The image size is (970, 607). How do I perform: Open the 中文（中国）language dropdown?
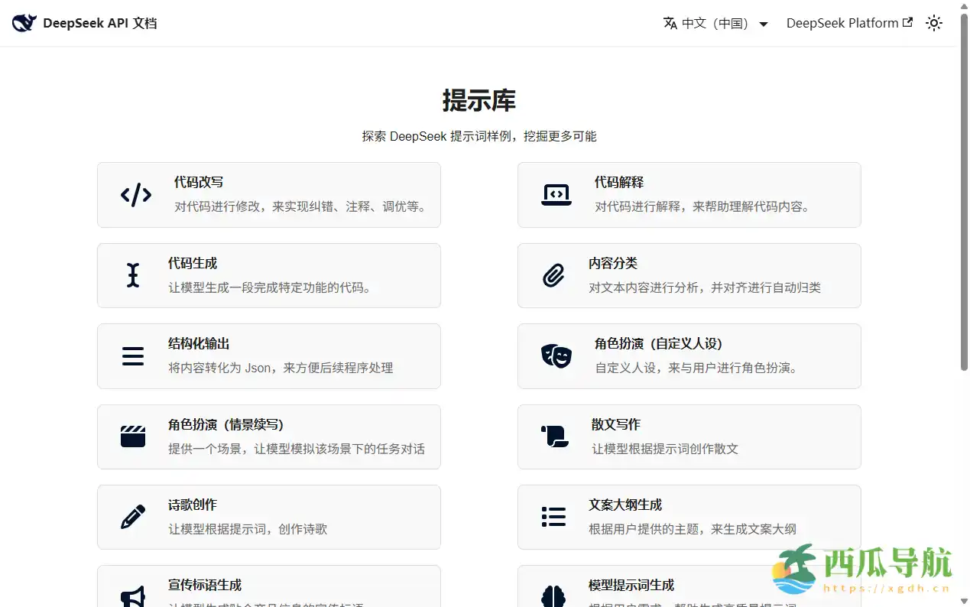coord(715,23)
